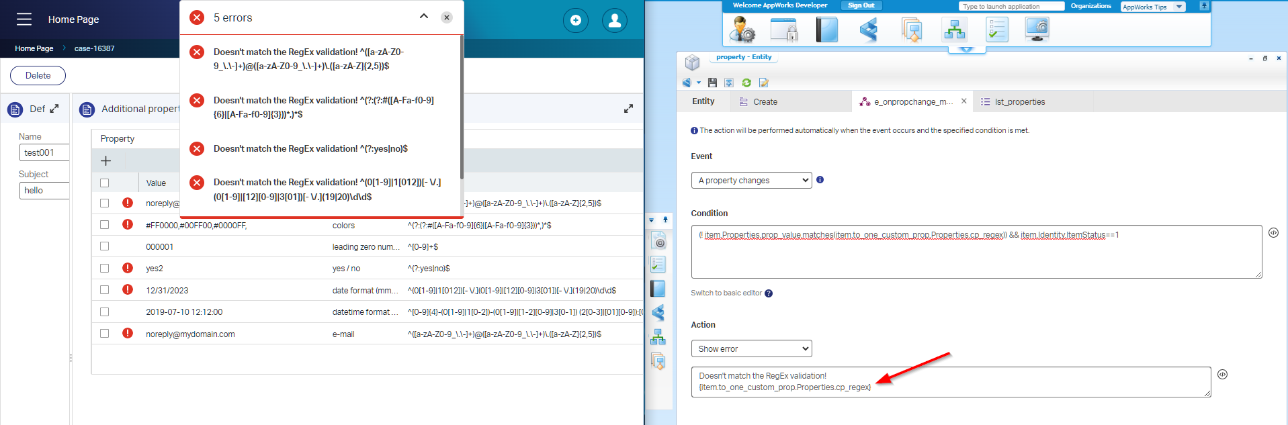Screen dimensions: 1288x425
Task: Click the save disk icon in entity toolbar
Action: [712, 83]
